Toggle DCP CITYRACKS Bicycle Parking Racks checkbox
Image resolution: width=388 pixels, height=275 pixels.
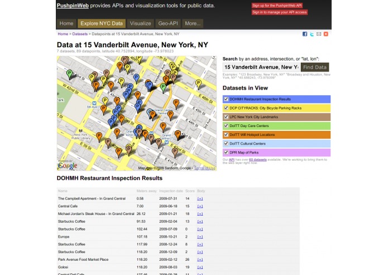click(x=226, y=108)
